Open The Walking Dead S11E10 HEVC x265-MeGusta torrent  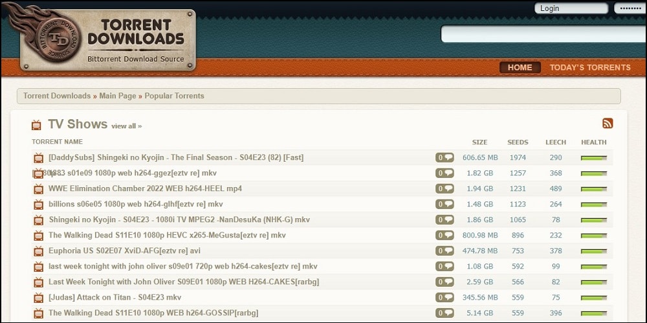click(167, 235)
